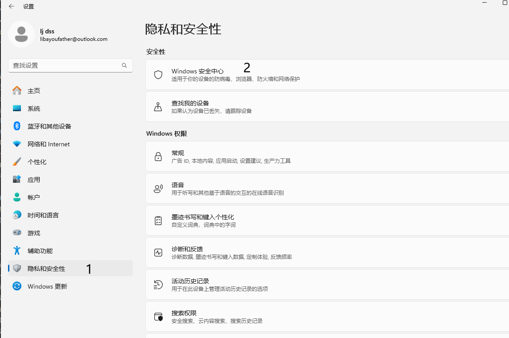This screenshot has height=338, width=509.
Task: Click the search permissions icon beside 搜索权限
Action: 158,317
